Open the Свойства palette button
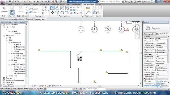The image size is (170, 95). pos(12,12)
